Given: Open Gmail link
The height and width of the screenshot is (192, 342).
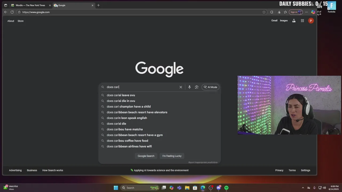Looking at the screenshot, I should (274, 21).
